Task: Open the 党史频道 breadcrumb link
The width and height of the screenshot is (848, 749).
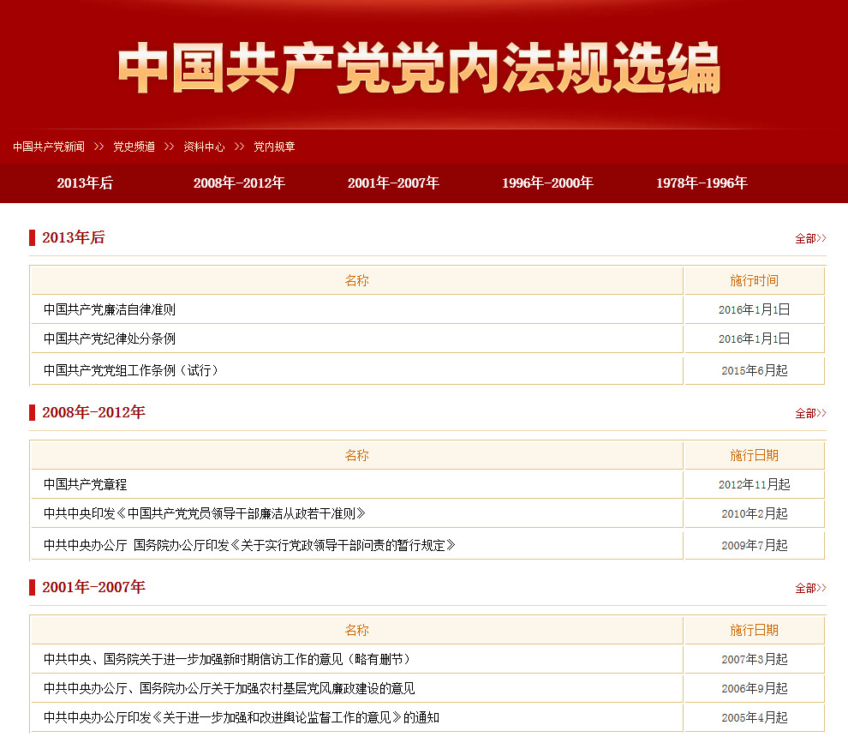Action: [x=134, y=147]
